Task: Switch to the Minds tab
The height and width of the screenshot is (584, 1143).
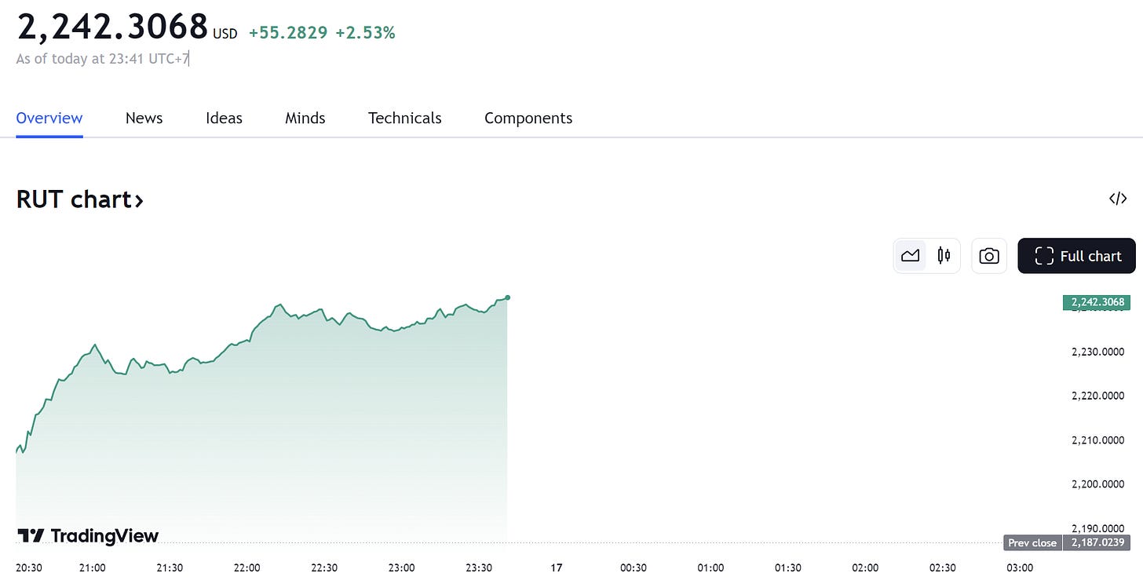Action: (x=305, y=119)
